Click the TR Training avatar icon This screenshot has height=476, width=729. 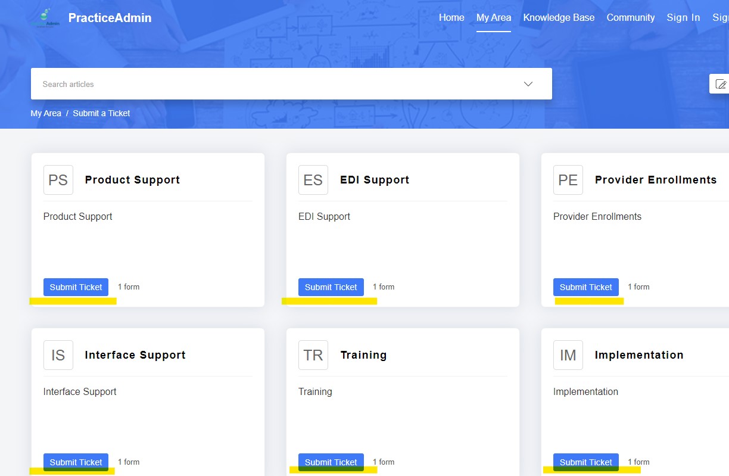pos(313,355)
